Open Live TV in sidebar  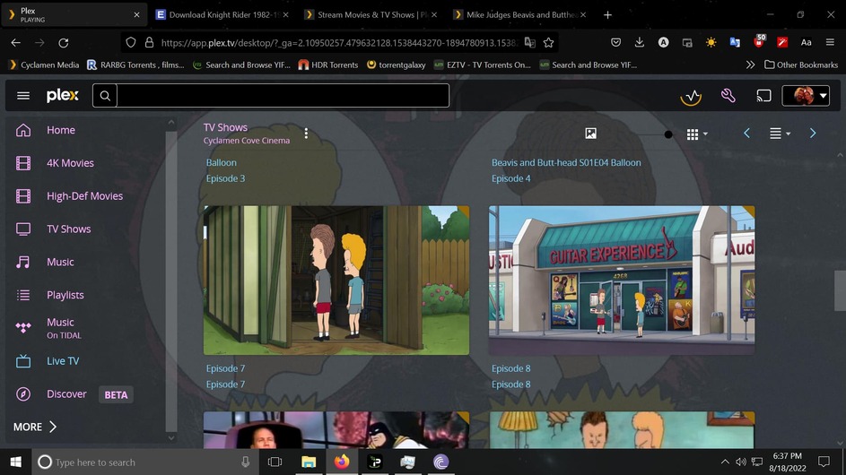63,360
